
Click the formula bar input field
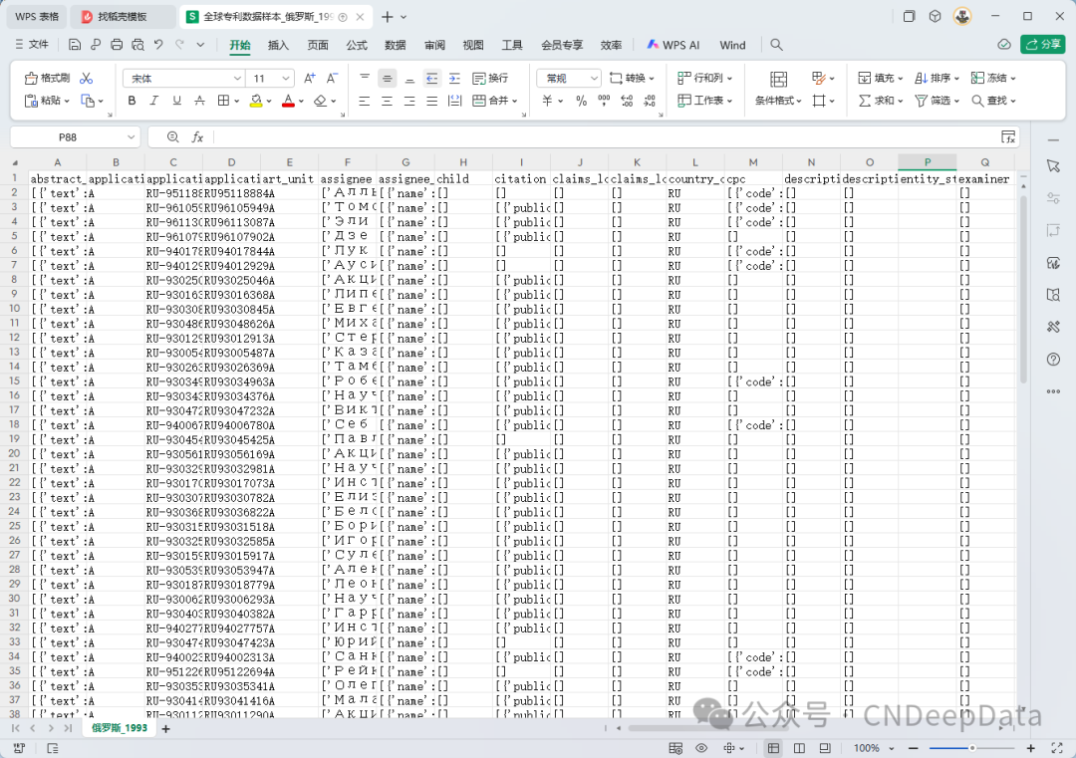[x=604, y=137]
